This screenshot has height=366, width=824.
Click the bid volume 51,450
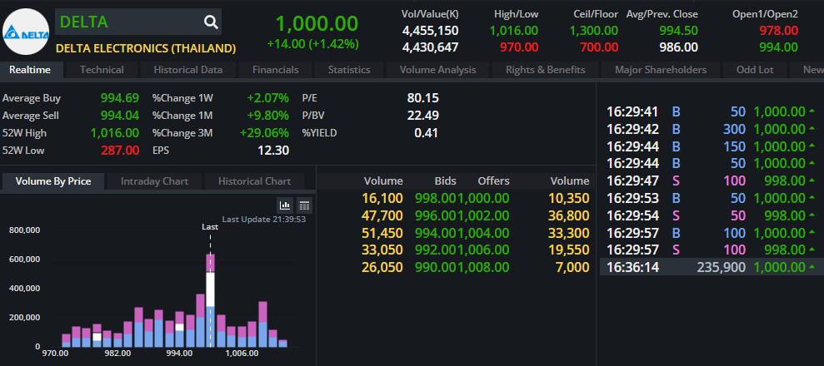point(382,233)
